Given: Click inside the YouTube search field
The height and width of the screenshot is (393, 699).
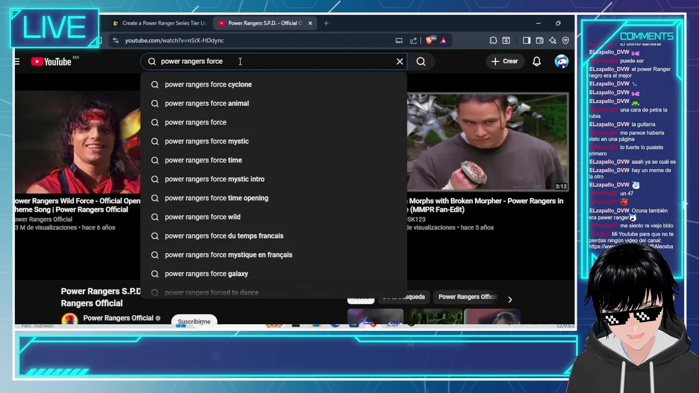Looking at the screenshot, I should pos(273,61).
